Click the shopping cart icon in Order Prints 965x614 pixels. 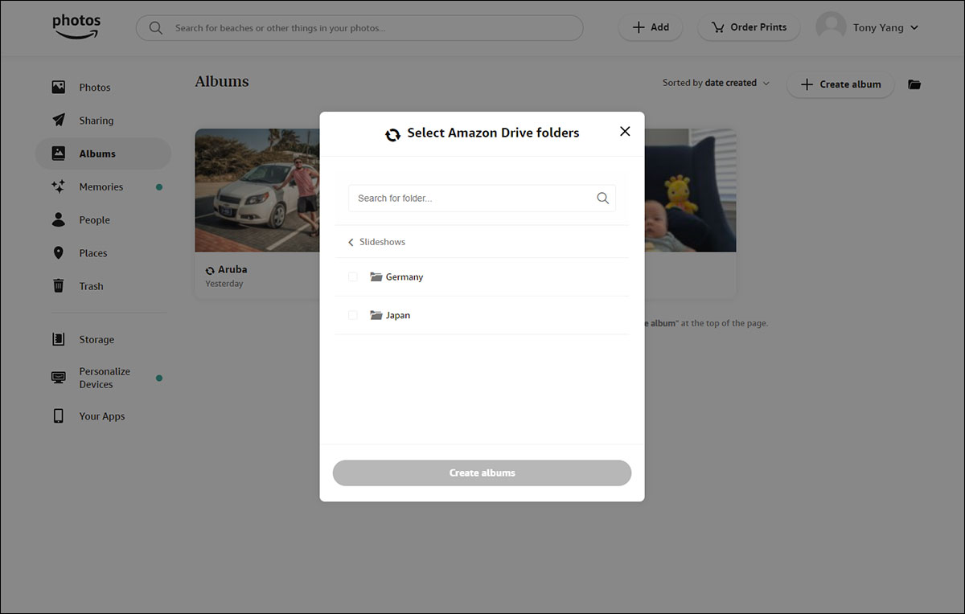click(718, 27)
